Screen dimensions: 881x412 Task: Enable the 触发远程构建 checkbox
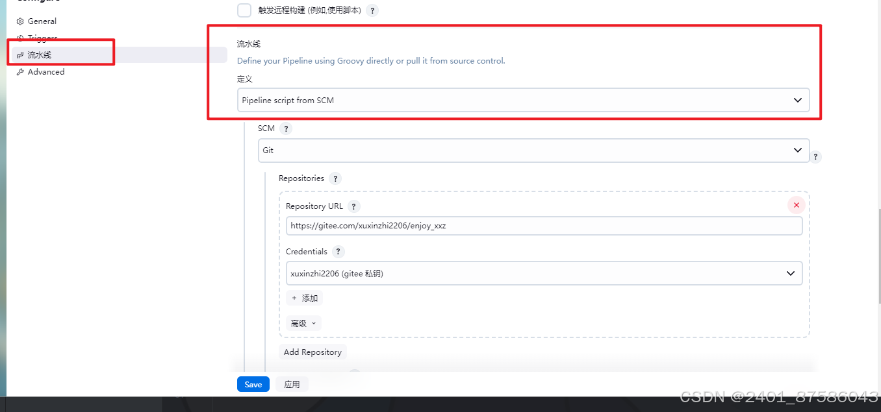(244, 10)
